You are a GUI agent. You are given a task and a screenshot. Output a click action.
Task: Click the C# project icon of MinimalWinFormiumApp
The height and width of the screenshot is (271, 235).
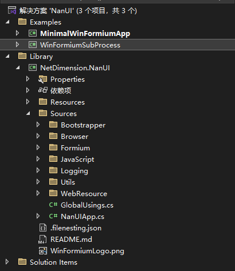tap(33, 33)
